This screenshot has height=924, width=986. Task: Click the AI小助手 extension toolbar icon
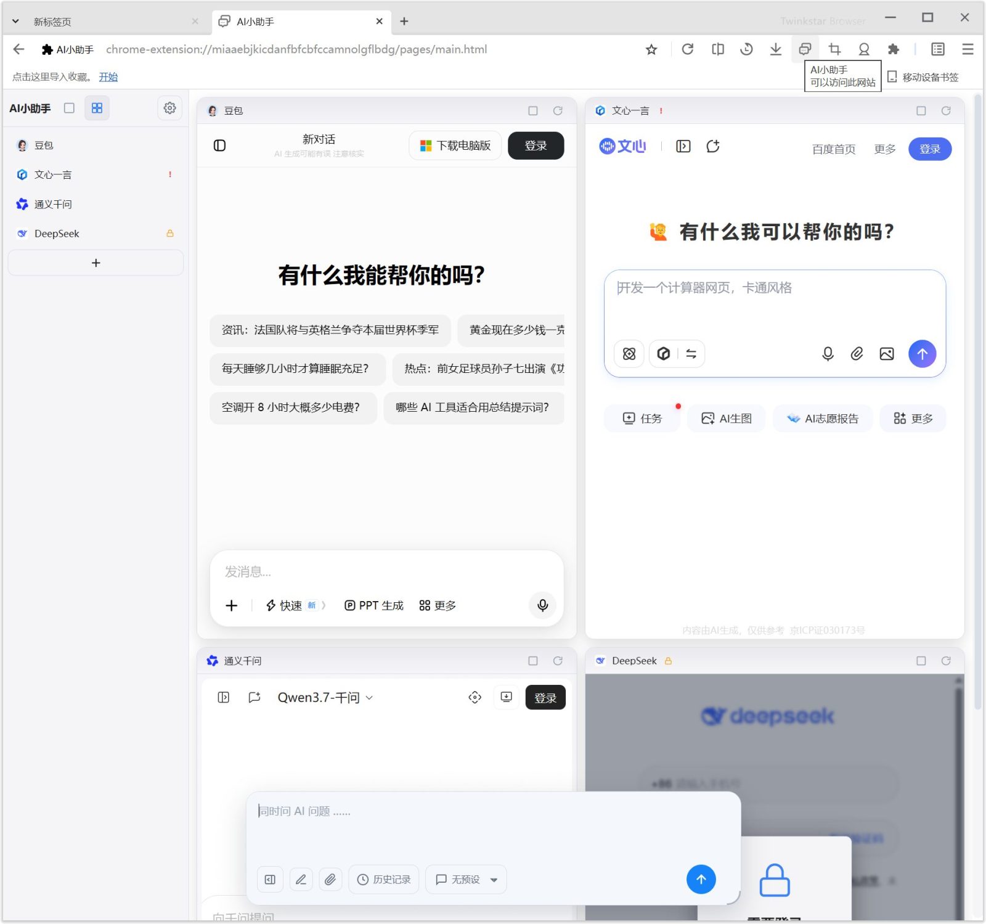pos(805,49)
